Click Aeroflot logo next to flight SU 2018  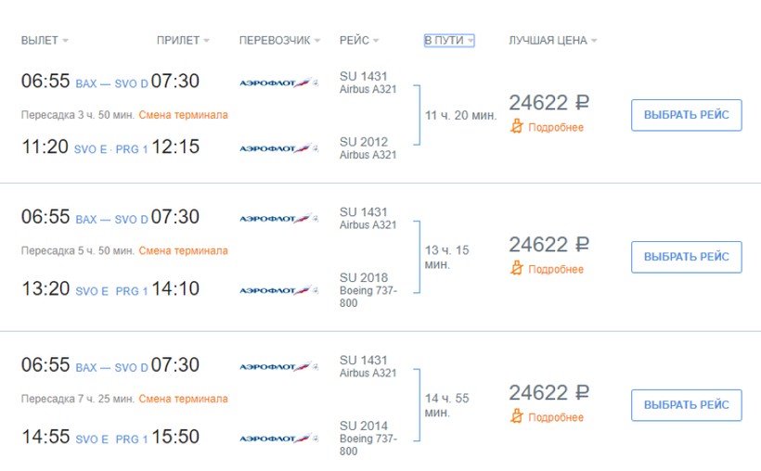coord(279,290)
